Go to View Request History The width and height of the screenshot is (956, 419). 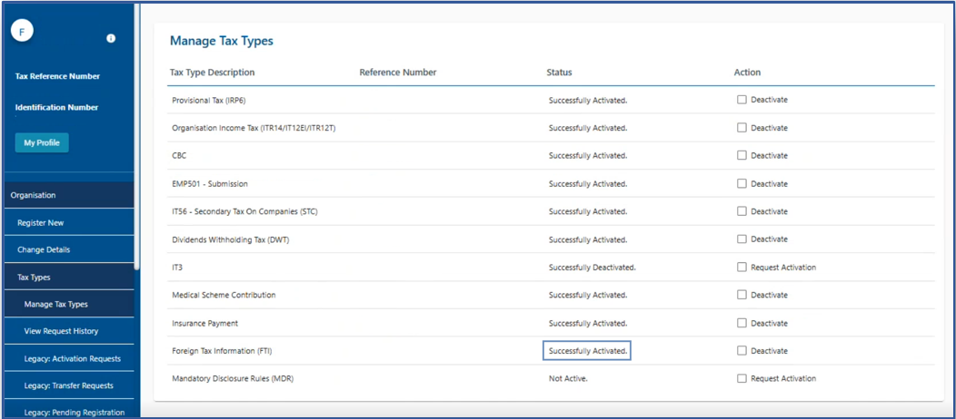tap(61, 331)
